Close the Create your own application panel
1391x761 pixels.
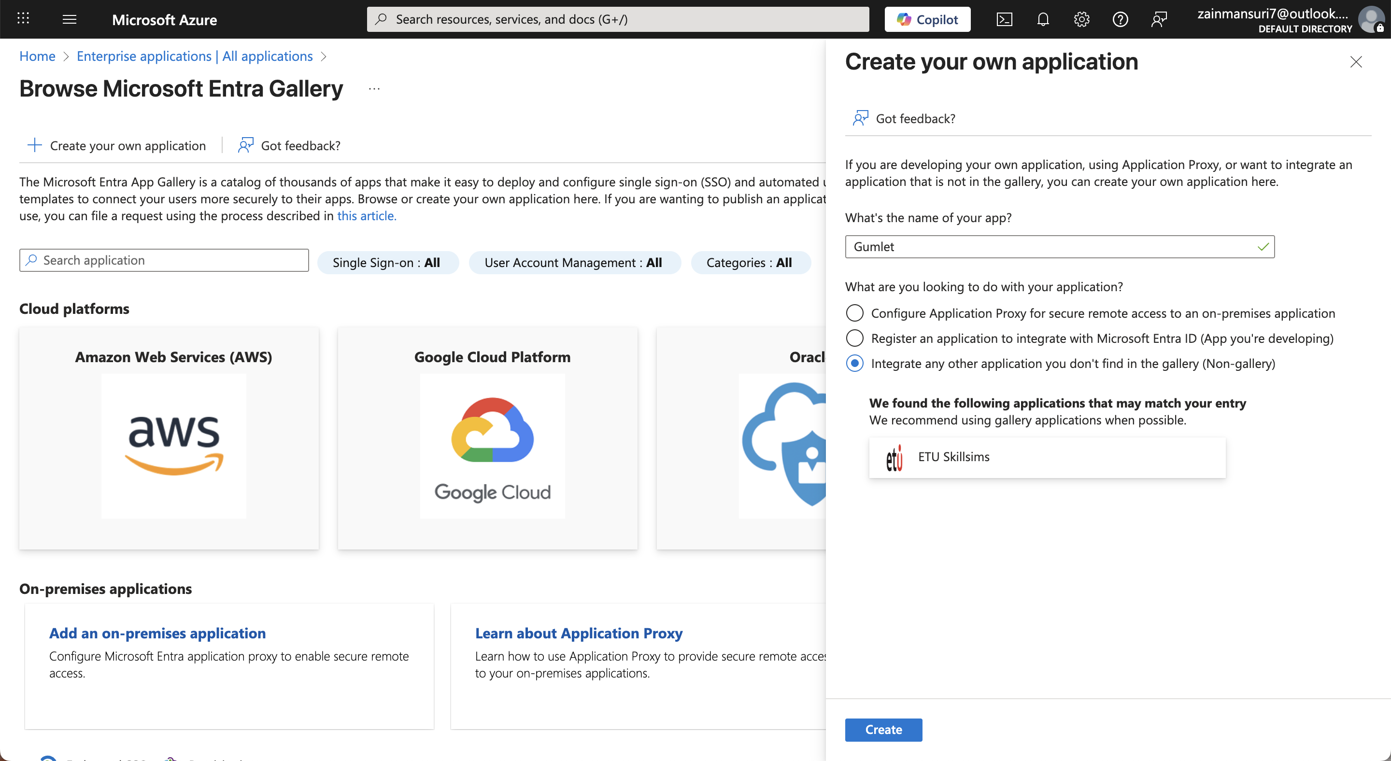tap(1356, 62)
